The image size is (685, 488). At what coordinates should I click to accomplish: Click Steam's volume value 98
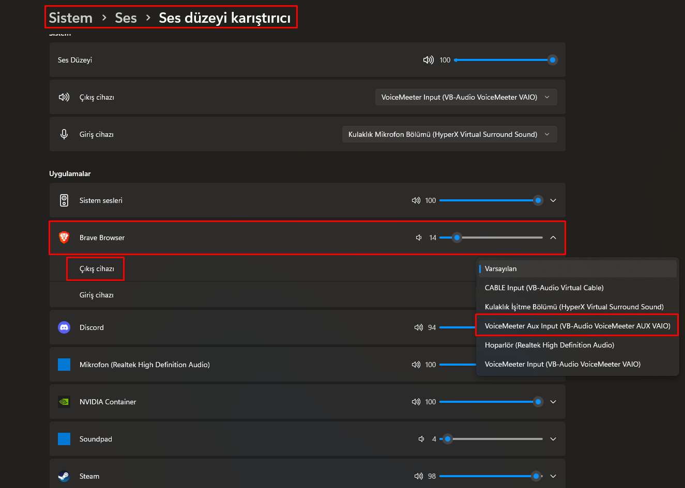pos(432,476)
